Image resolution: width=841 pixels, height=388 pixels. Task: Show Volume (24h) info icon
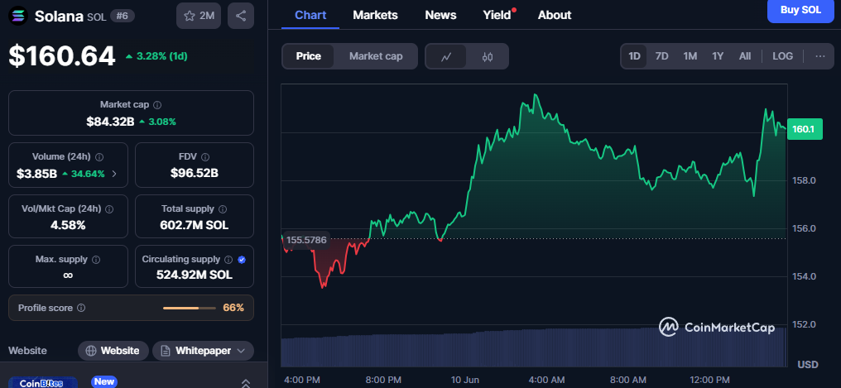click(99, 157)
